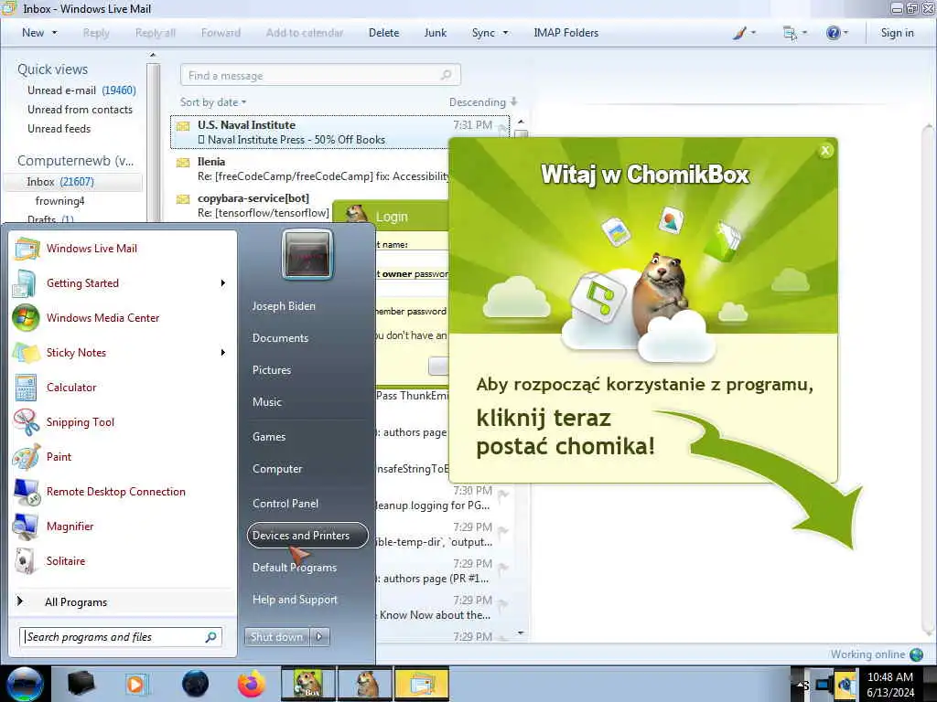937x702 pixels.
Task: Click the user account picture in Start menu
Action: 307,255
